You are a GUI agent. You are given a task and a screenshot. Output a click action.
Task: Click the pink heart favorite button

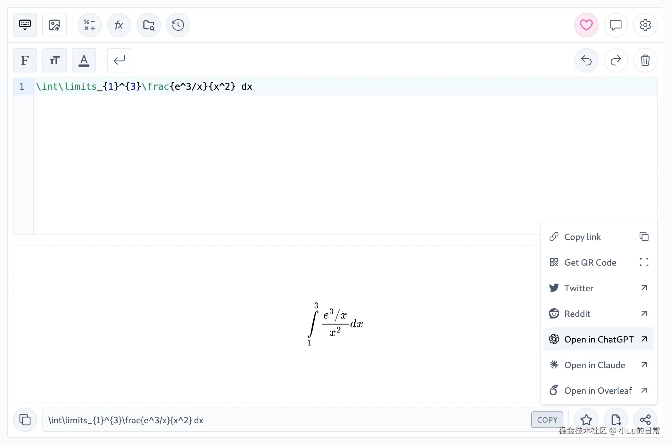pyautogui.click(x=586, y=25)
